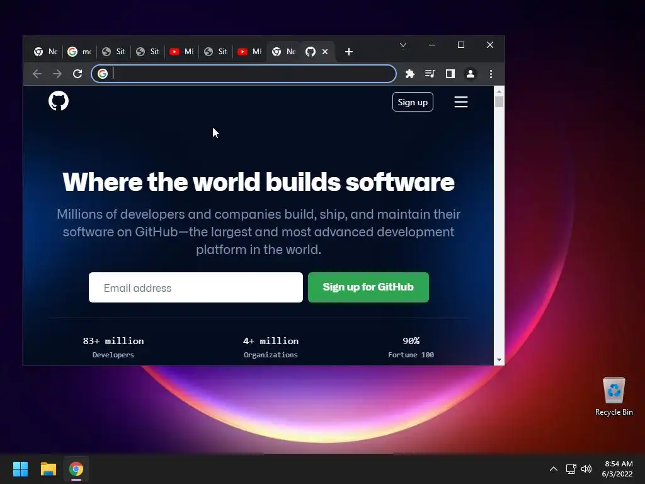
Task: Switch to the third 'Sit' tab
Action: 215,52
